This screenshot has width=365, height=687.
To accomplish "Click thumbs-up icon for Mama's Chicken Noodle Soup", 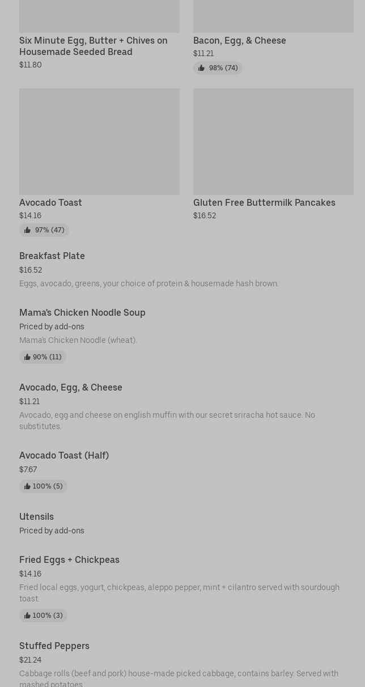I will (27, 357).
